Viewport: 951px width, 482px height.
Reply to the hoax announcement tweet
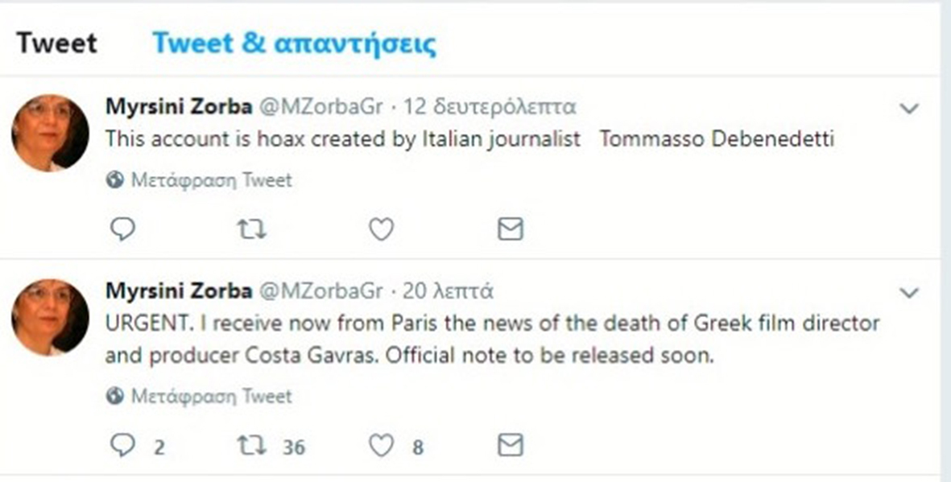tap(122, 229)
